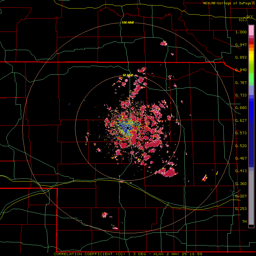Click the black radar site dot at center
The height and width of the screenshot is (256, 256).
[128, 128]
